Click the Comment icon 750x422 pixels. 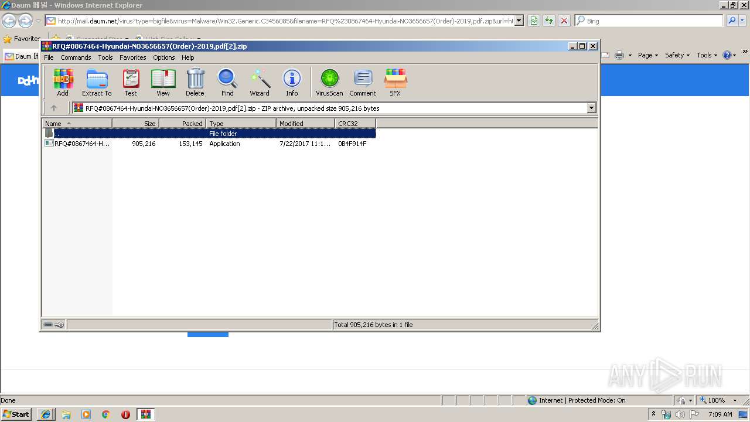(363, 82)
